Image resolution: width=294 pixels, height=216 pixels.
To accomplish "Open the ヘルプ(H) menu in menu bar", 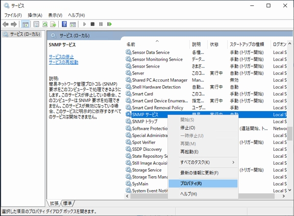I will (76, 15).
